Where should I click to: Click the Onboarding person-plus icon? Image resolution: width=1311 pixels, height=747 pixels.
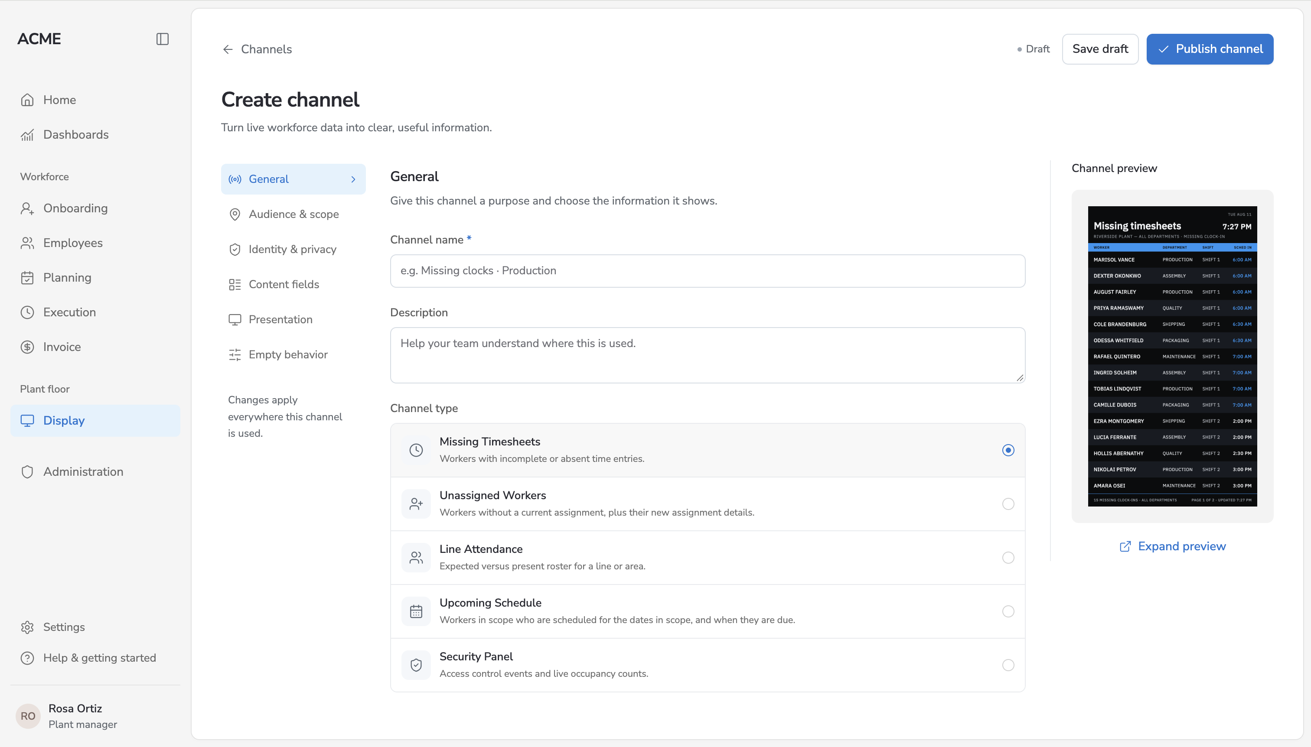point(27,208)
